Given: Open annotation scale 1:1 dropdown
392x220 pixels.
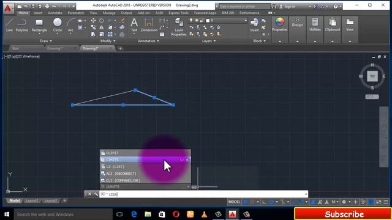Looking at the screenshot, I should [335, 202].
